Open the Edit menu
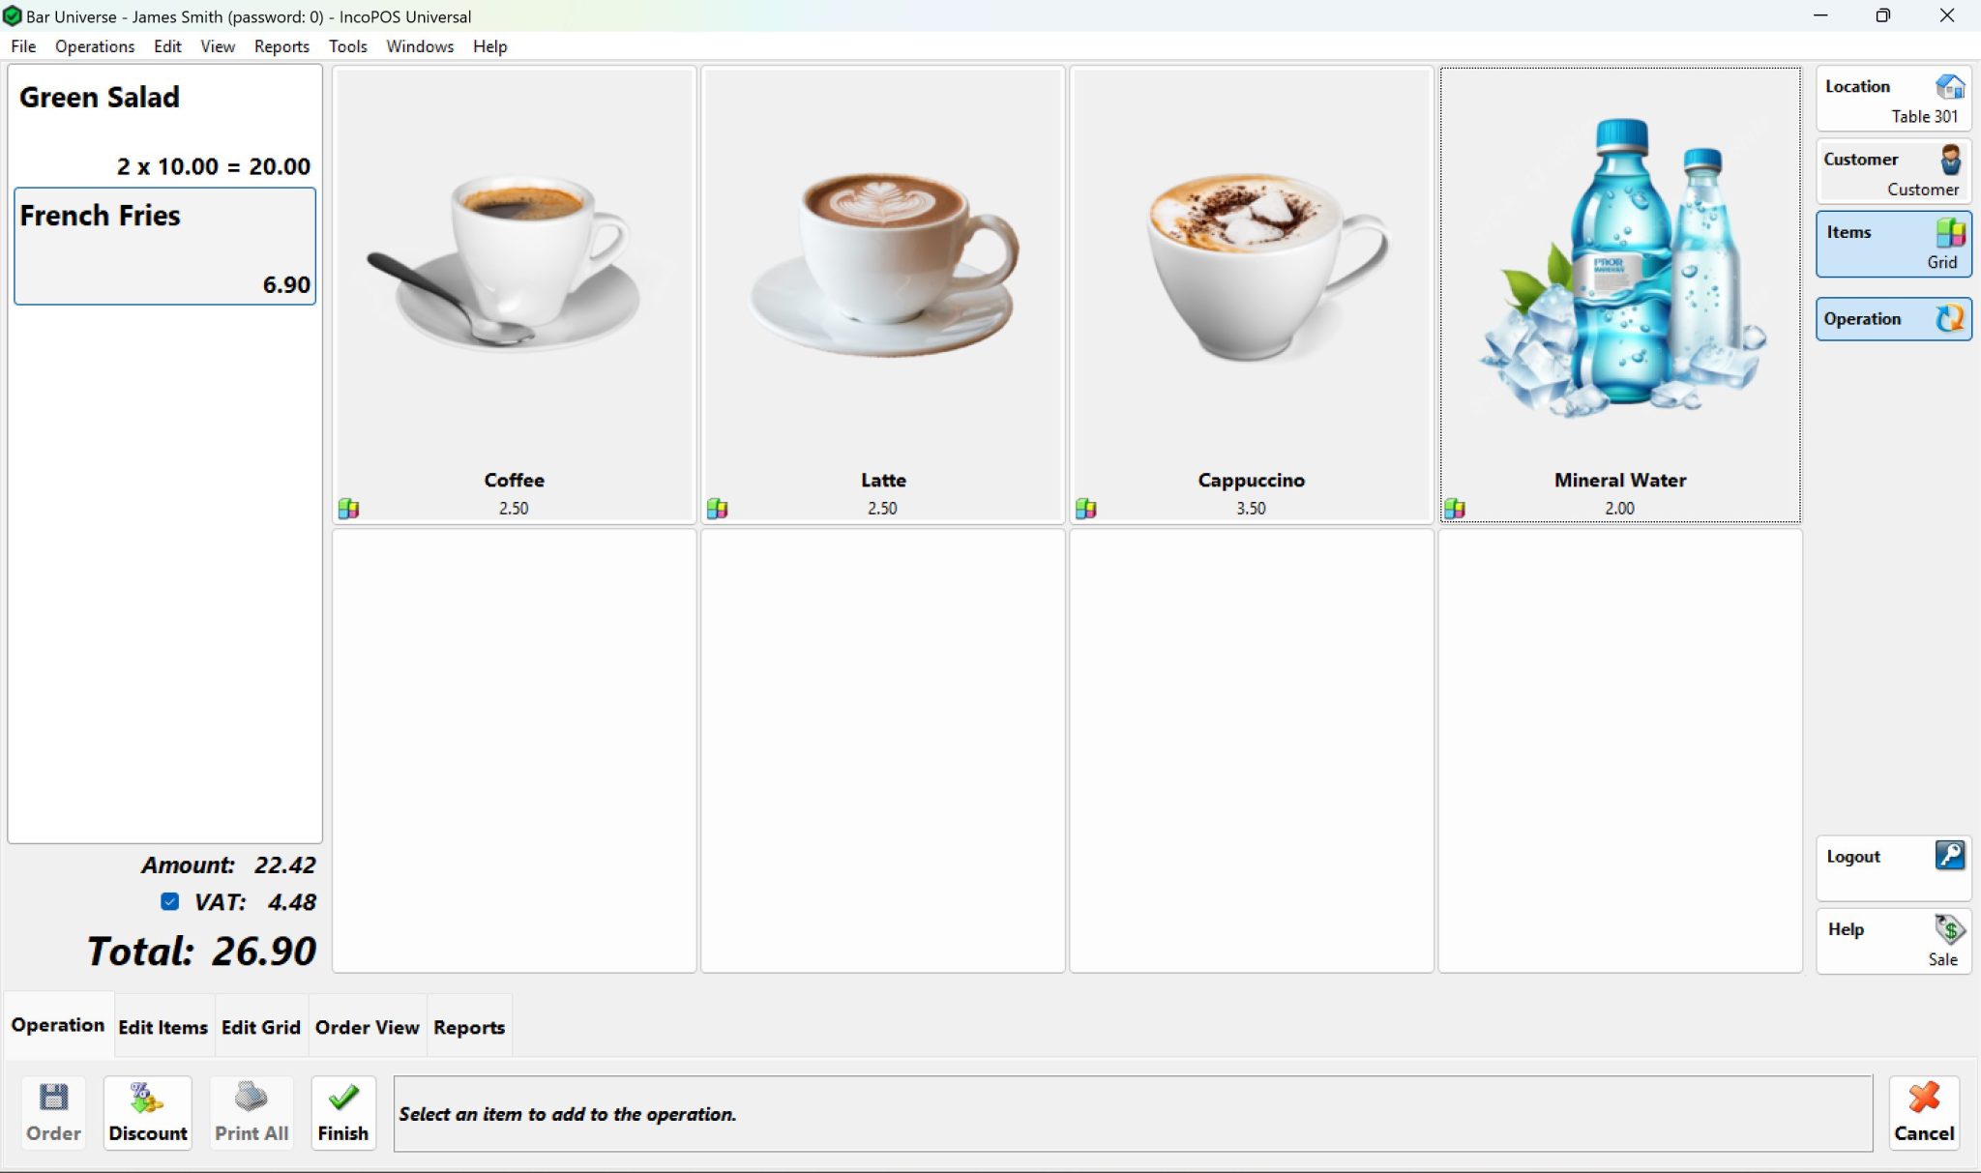1981x1173 pixels. [167, 46]
